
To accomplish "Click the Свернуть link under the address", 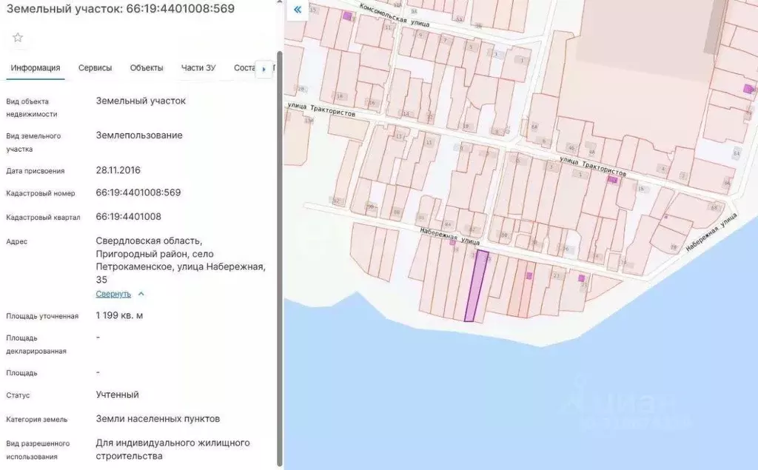I will coord(113,294).
